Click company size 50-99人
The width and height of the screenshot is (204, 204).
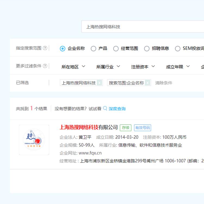pos(86,145)
